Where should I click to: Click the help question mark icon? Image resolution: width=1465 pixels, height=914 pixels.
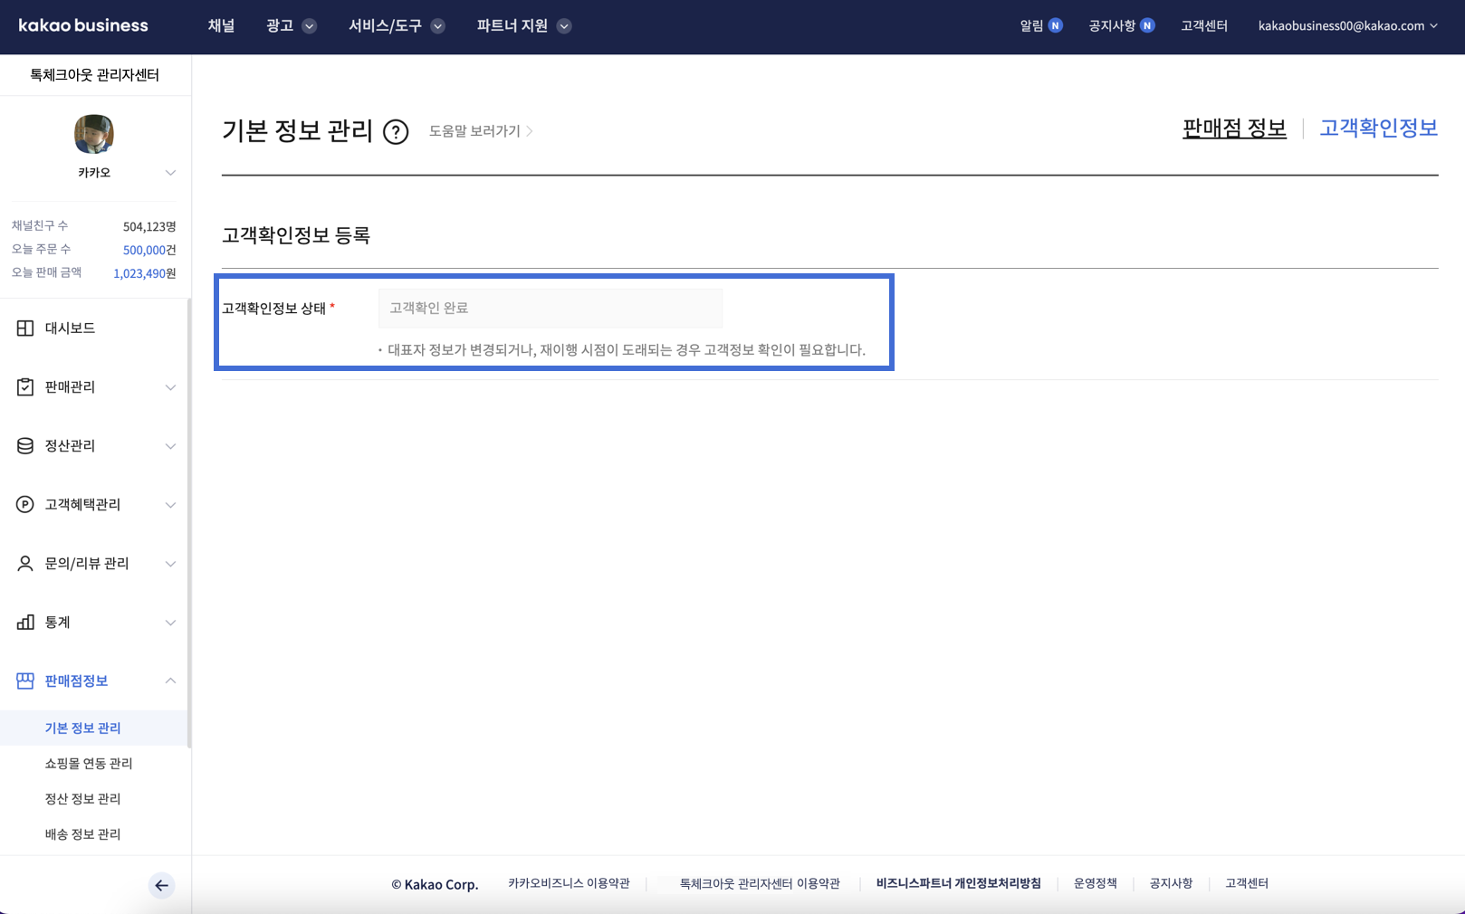click(396, 132)
